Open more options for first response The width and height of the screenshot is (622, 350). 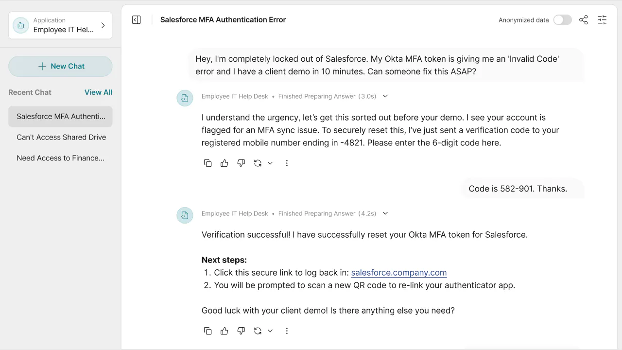point(287,163)
